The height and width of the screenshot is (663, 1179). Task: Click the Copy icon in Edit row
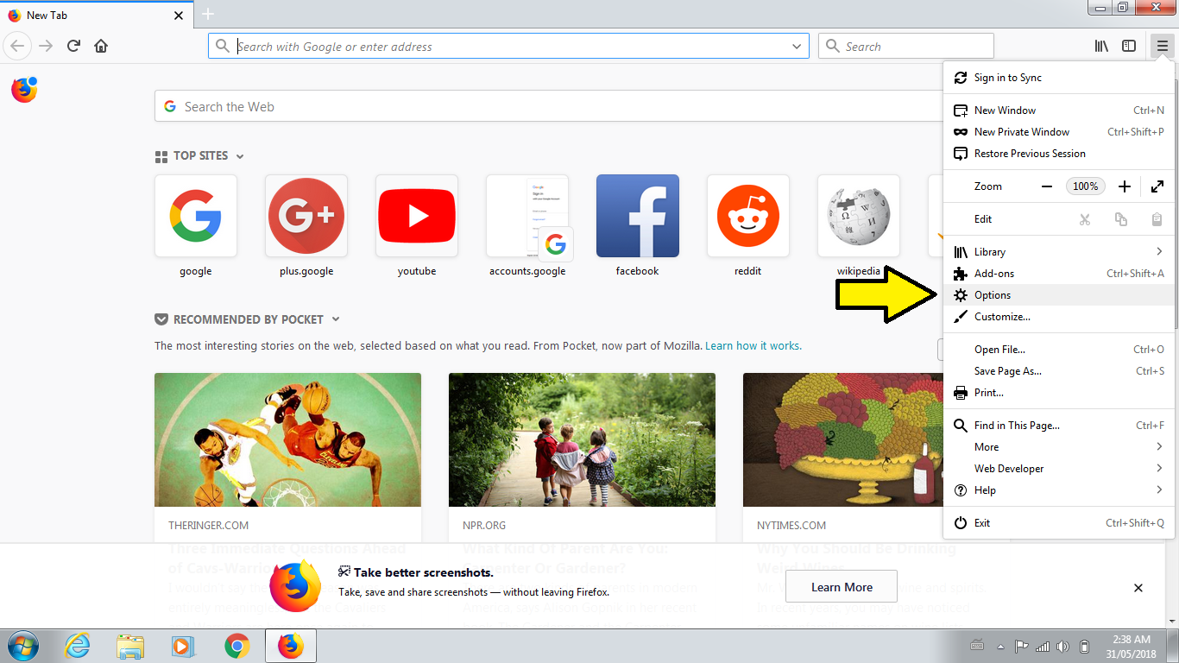pos(1120,219)
